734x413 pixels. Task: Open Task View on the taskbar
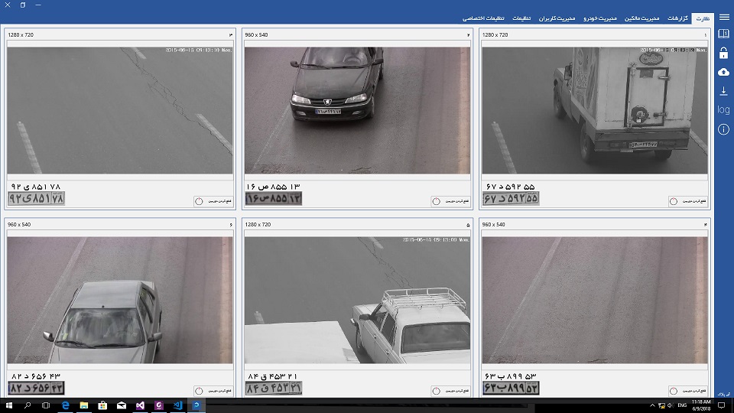point(46,405)
